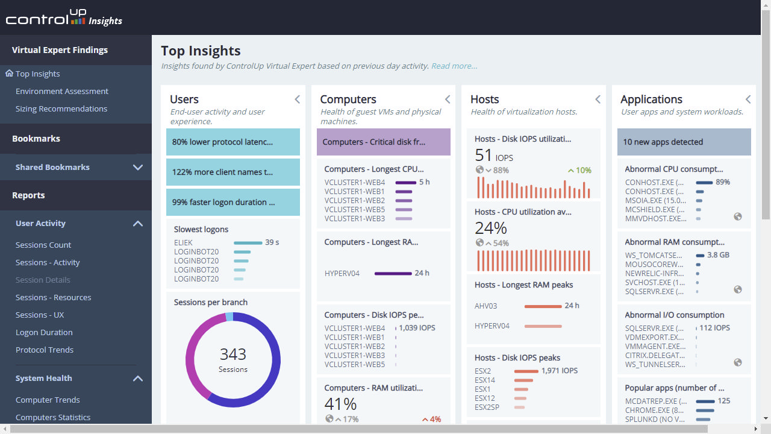Click the Hosts Disk IOPS bar chart
This screenshot has height=434, width=771.
tap(534, 186)
